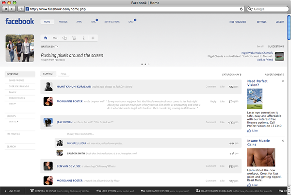Comment on Jake Rypien's post
291x195 pixels.
coord(211,122)
